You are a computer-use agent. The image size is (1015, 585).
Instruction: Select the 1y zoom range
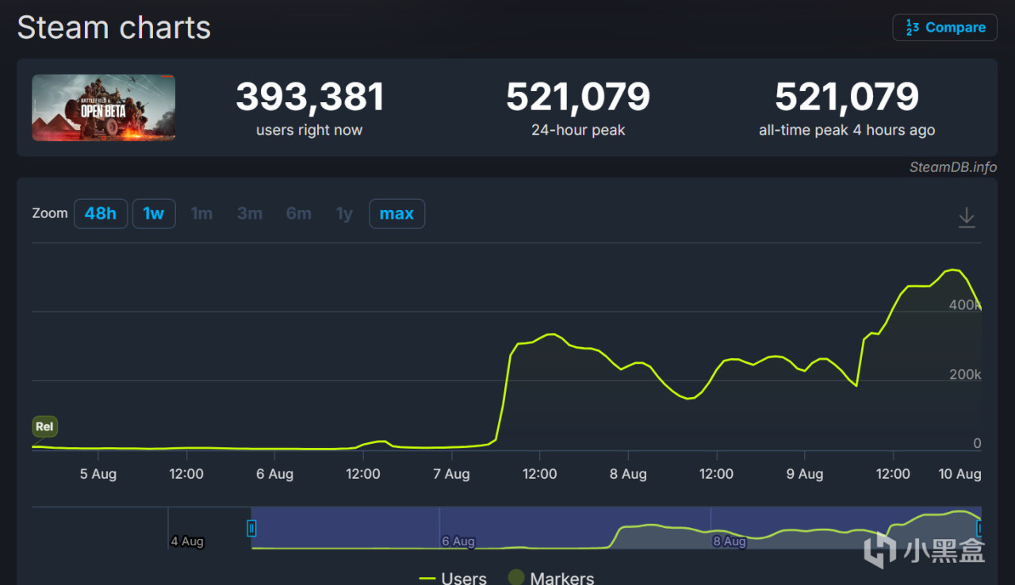click(344, 213)
